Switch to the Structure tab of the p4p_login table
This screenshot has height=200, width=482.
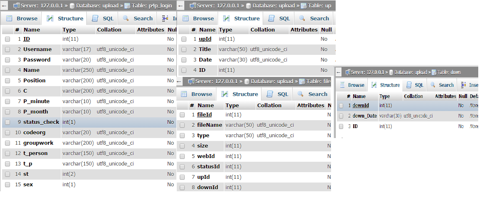[x=65, y=18]
